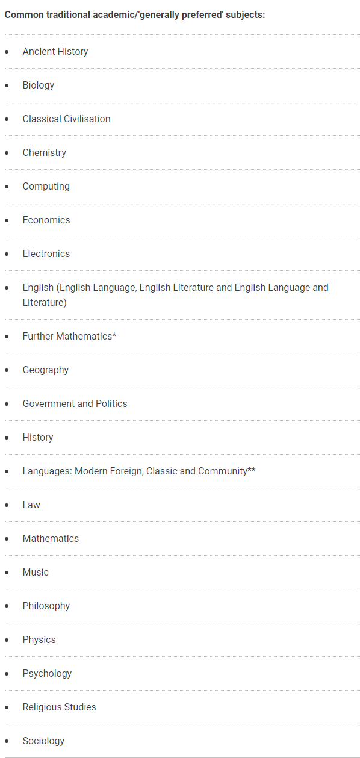
Task: Click the Mathematics subject entry
Action: pos(51,539)
